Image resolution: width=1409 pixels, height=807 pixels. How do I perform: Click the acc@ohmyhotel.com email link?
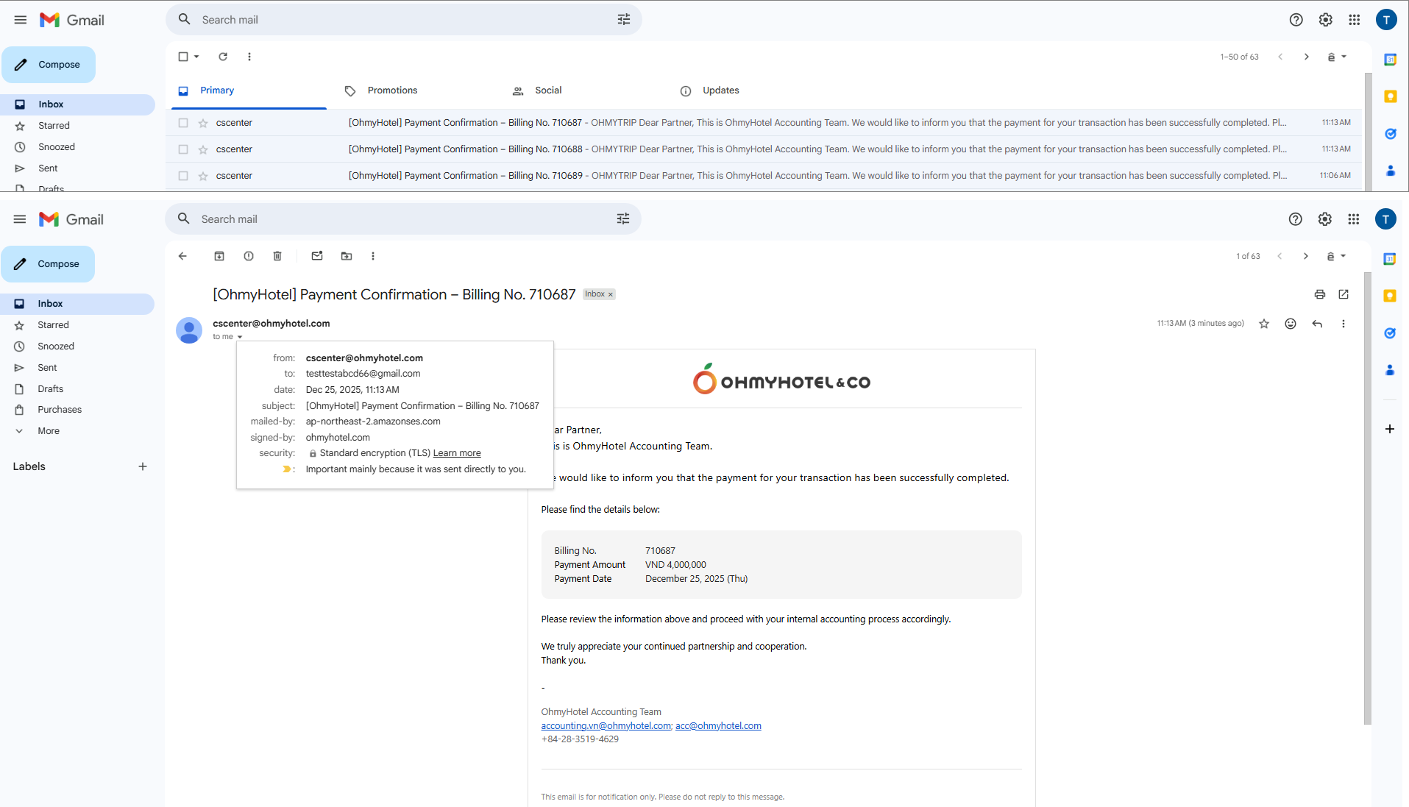718,726
